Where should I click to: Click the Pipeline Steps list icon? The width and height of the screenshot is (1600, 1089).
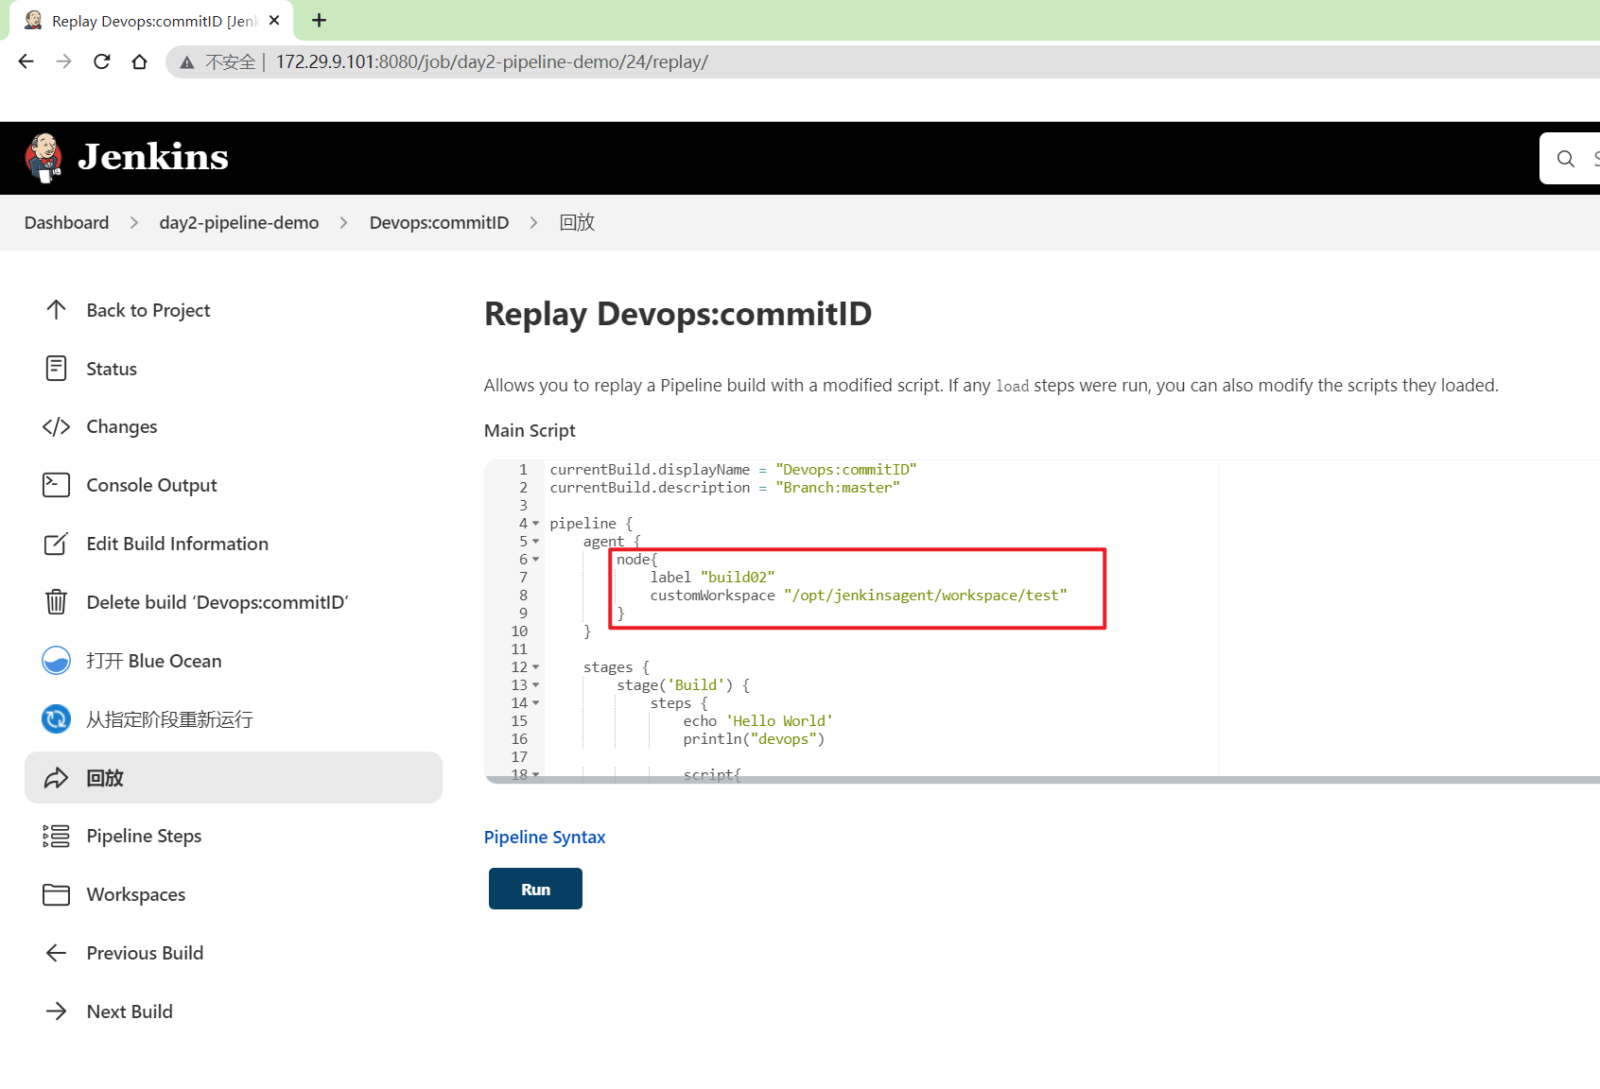[56, 836]
